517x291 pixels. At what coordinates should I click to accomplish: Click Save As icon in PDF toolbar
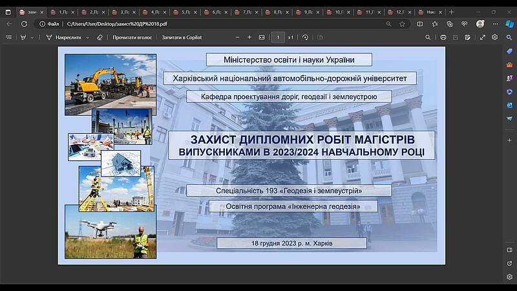click(467, 38)
